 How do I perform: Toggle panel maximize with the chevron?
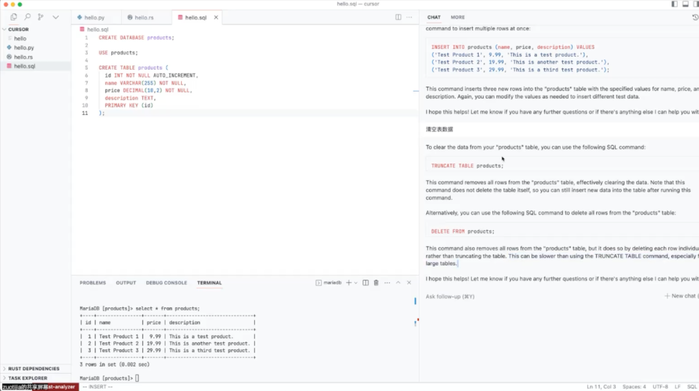(x=398, y=282)
